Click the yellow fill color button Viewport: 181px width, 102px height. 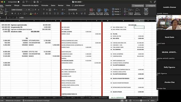tap(31, 14)
